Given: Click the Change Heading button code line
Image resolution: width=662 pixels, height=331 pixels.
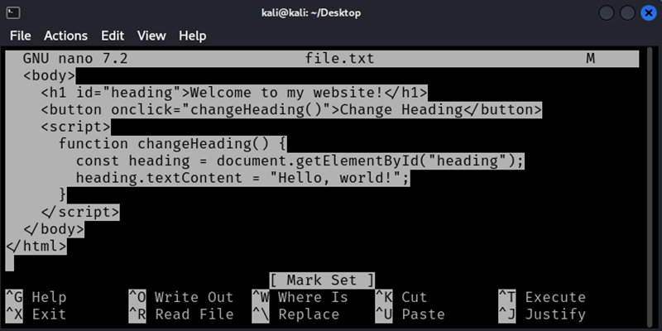Looking at the screenshot, I should (x=291, y=110).
